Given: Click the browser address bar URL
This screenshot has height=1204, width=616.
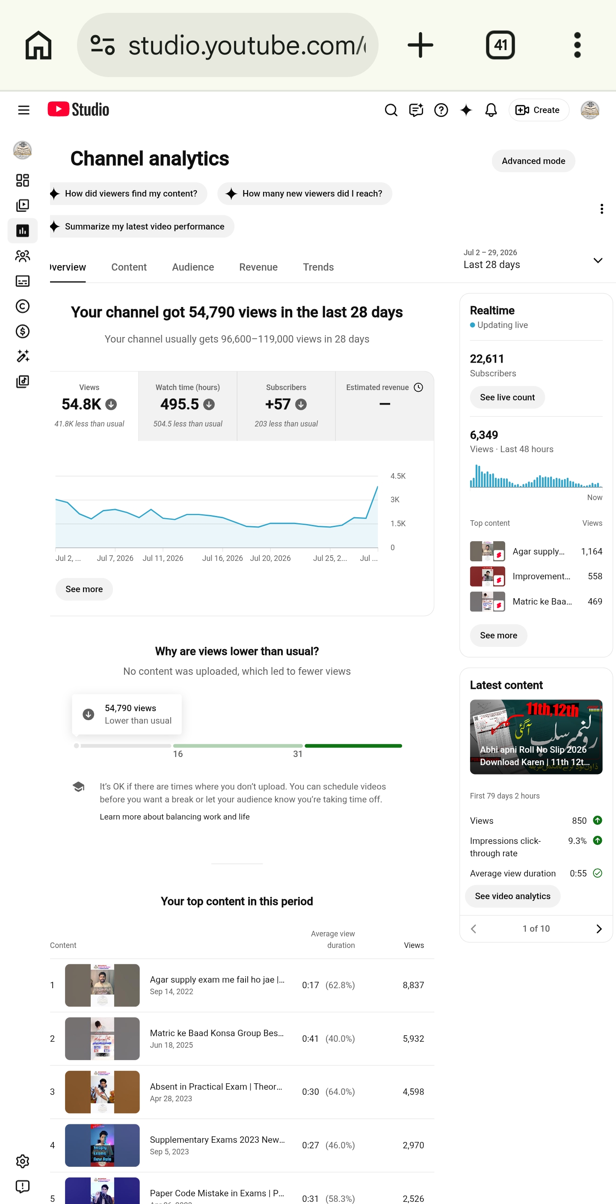Looking at the screenshot, I should [x=246, y=45].
